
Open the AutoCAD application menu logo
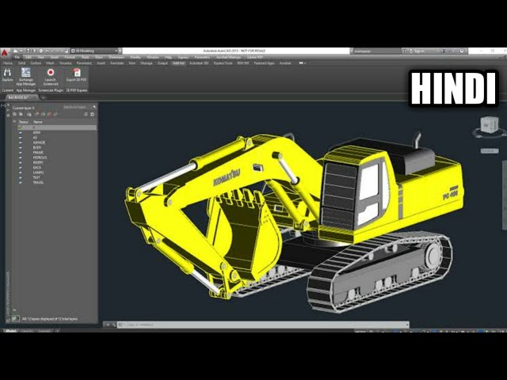(5, 53)
